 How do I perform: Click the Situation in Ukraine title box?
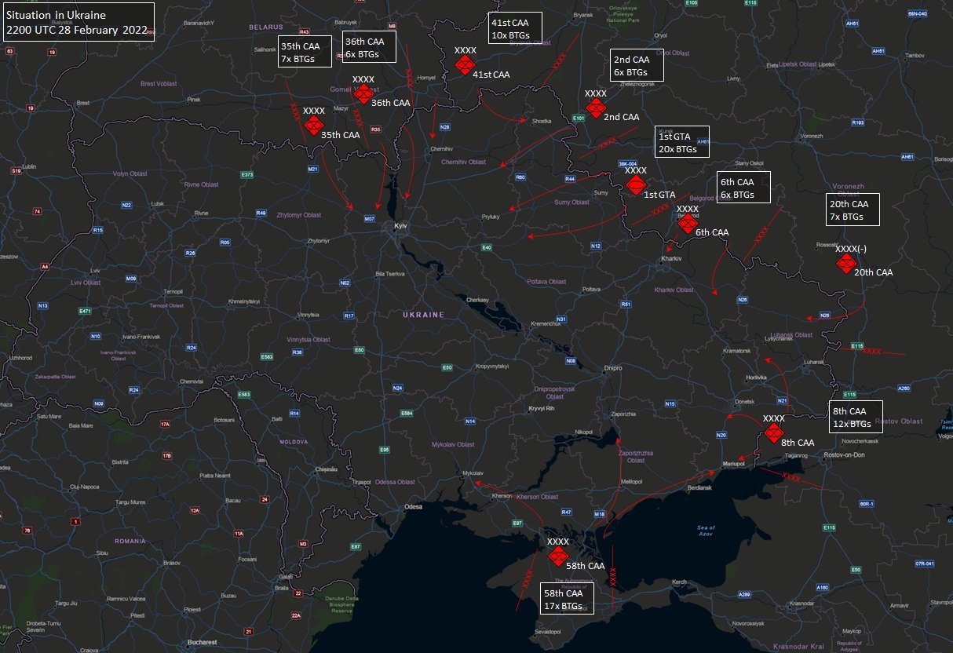(79, 22)
